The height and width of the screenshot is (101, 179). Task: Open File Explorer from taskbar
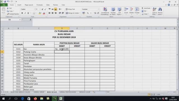click(42, 98)
